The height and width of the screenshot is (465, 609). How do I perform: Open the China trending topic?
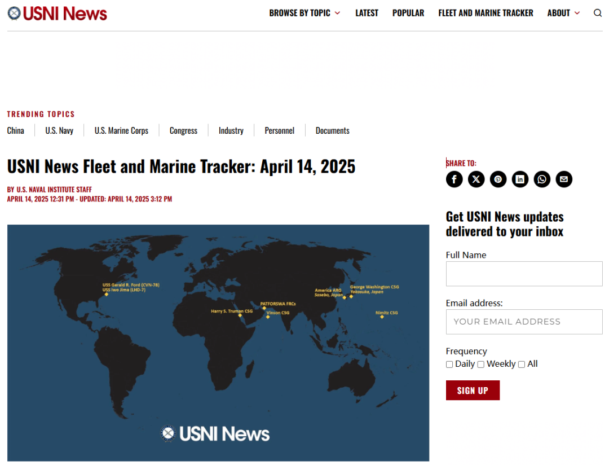(x=16, y=130)
